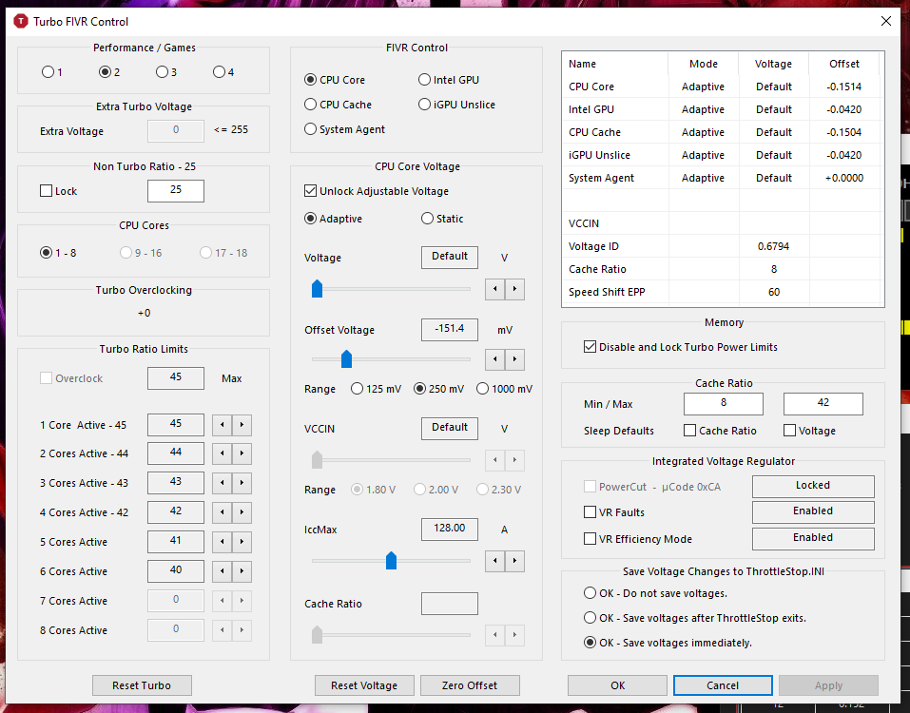910x713 pixels.
Task: Increase the Offset Voltage right arrow
Action: 514,359
